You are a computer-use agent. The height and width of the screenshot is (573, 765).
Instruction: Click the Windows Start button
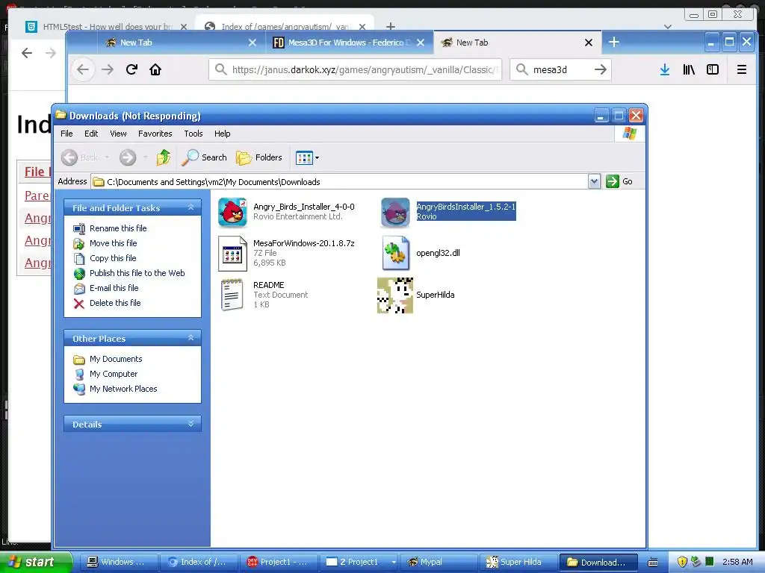[x=35, y=562]
